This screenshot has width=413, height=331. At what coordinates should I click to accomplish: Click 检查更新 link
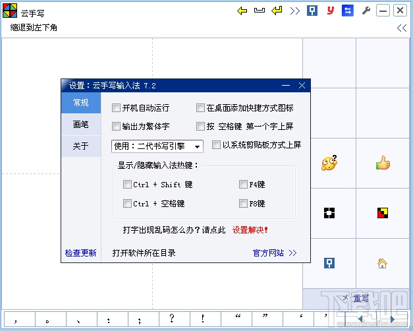(x=80, y=253)
